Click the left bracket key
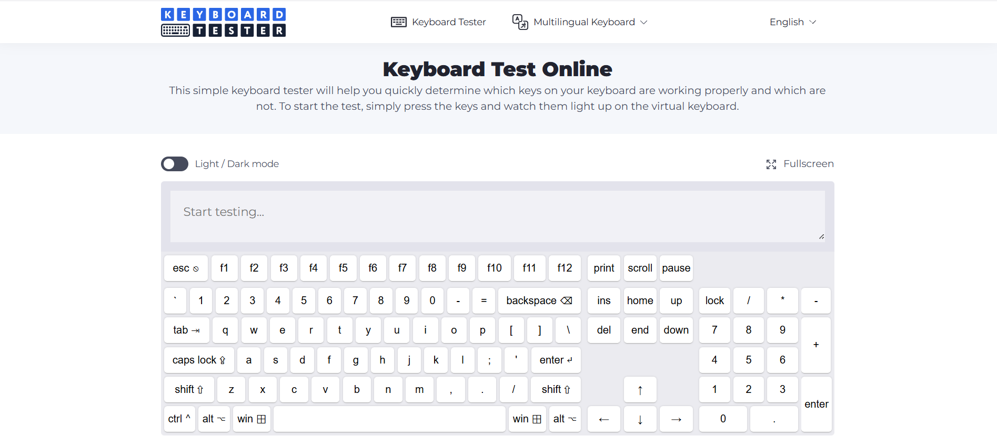 [511, 330]
